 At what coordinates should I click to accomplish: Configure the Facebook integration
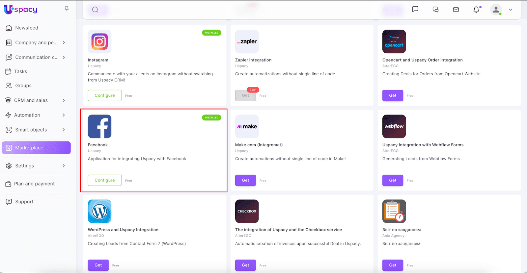[105, 180]
